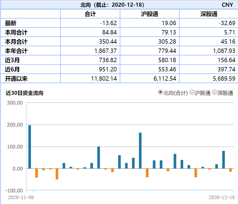
Task: Click the 合计 column header
Action: 90,14
